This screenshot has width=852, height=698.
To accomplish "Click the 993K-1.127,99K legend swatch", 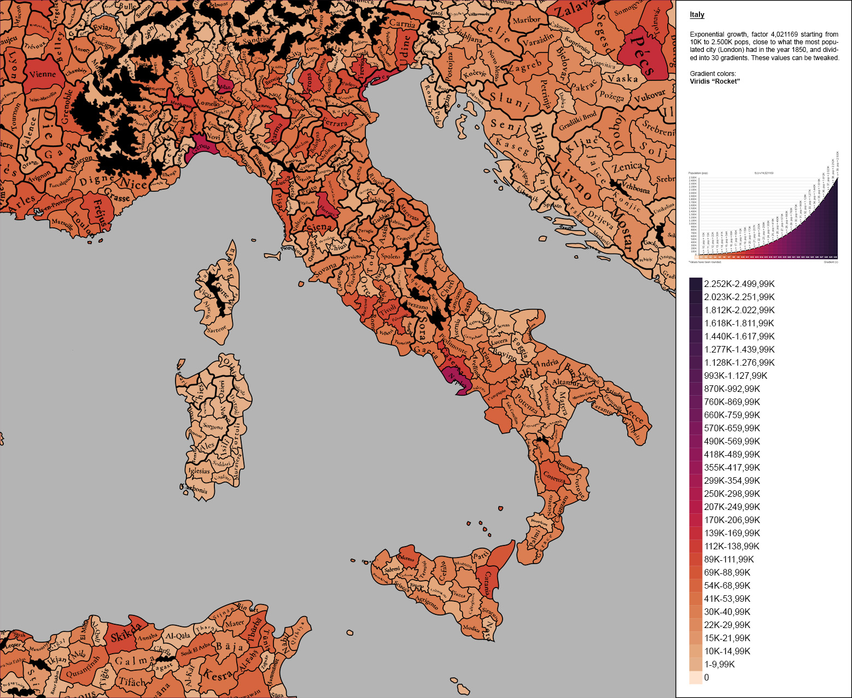I will pyautogui.click(x=696, y=376).
